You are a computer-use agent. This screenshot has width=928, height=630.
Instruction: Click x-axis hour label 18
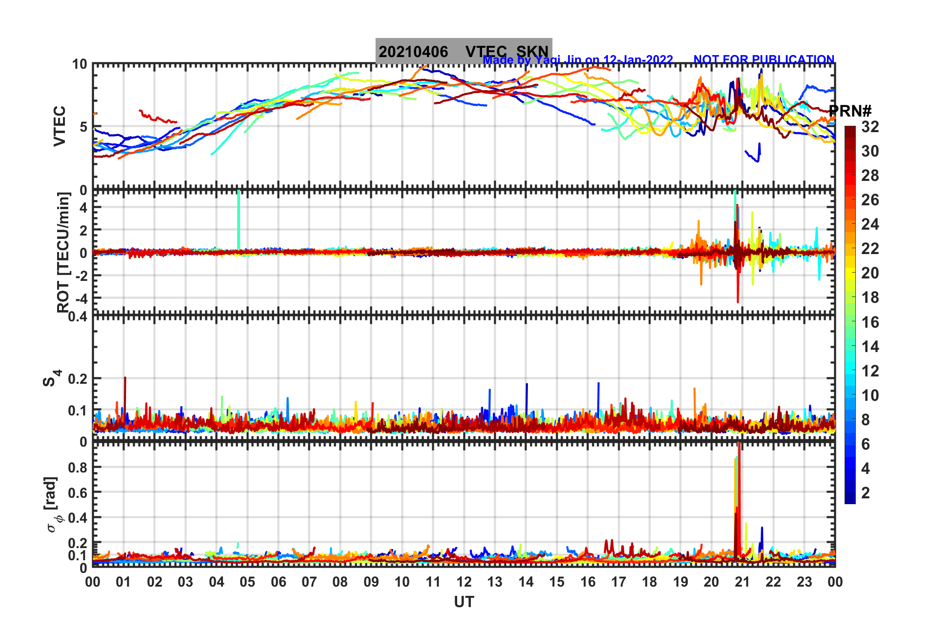[x=649, y=582]
